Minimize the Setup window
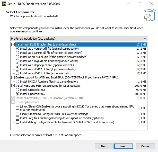Image resolution: width=158 pixels, height=152 pixels. coord(128,4)
